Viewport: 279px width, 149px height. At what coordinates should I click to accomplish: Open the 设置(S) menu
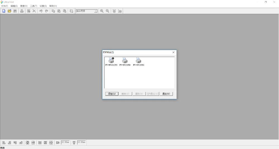[43, 6]
